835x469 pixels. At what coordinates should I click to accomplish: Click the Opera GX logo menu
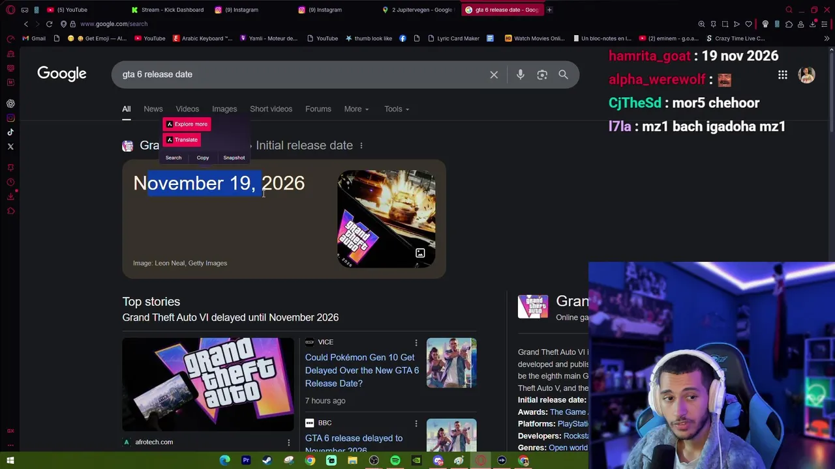pyautogui.click(x=10, y=10)
